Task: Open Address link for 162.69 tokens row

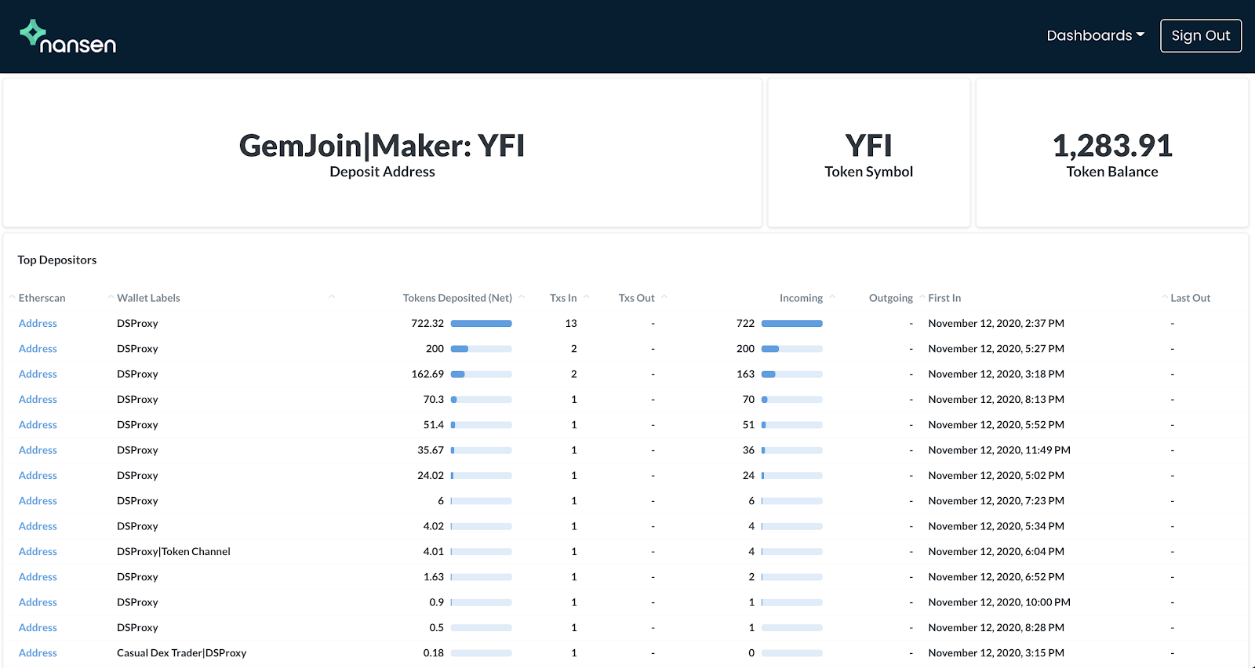Action: point(38,374)
